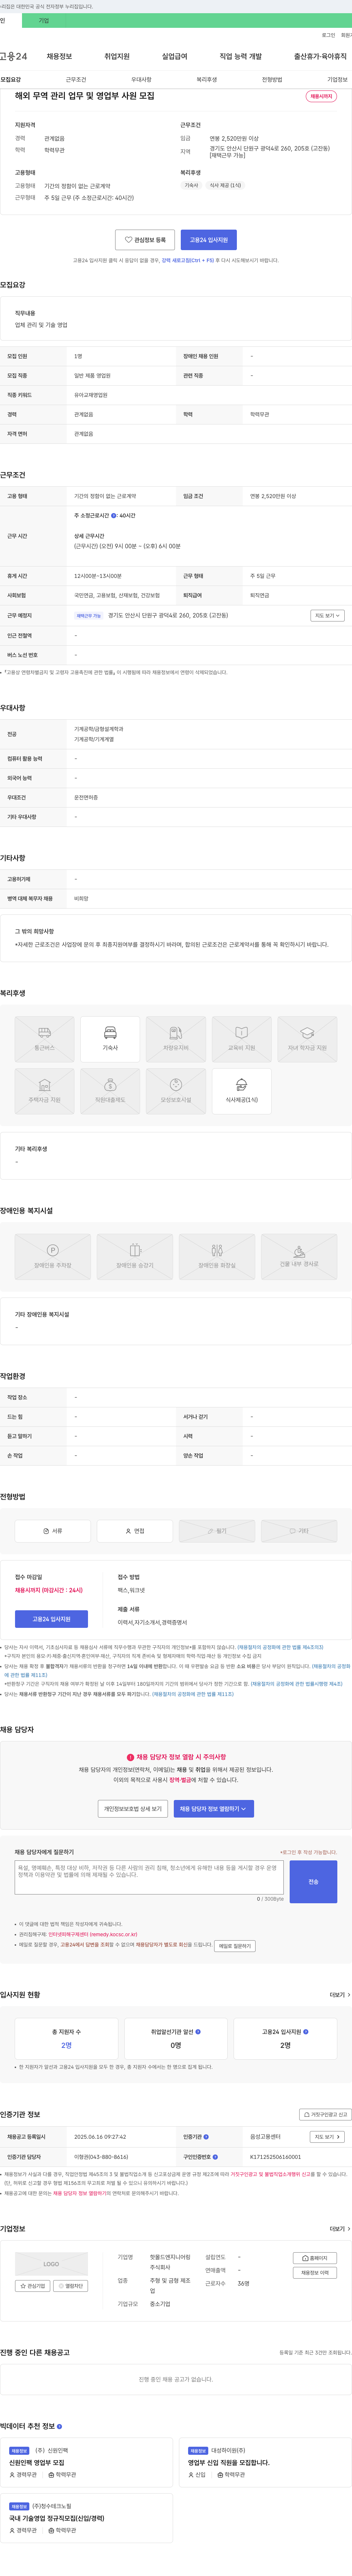The image size is (352, 2576).
Task: Click the 40시간 info icon
Action: tap(114, 516)
